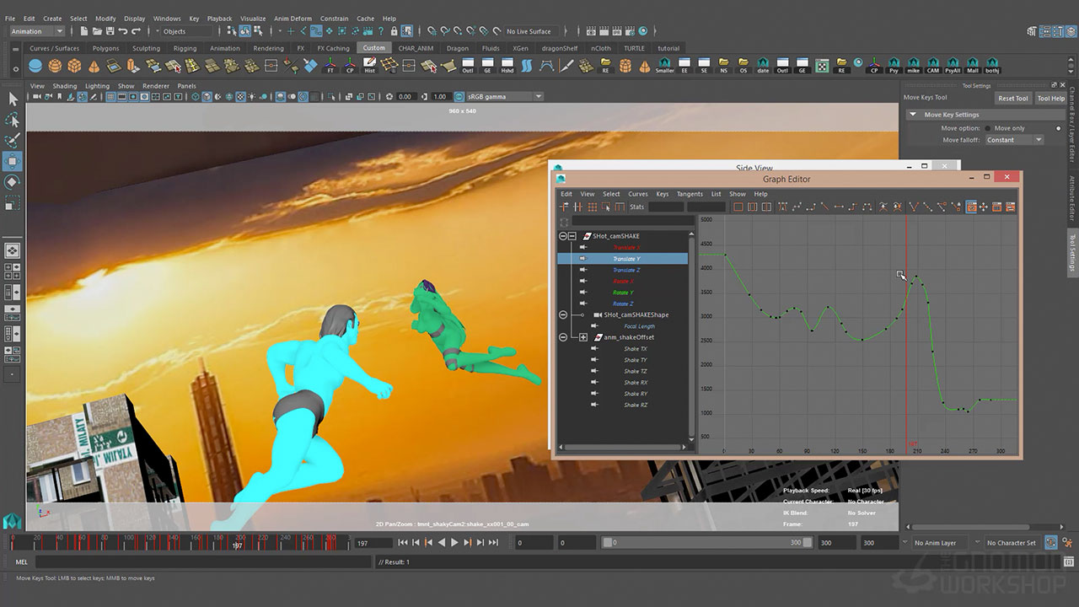The width and height of the screenshot is (1079, 607).
Task: Click the Tool Help button
Action: [x=1050, y=98]
